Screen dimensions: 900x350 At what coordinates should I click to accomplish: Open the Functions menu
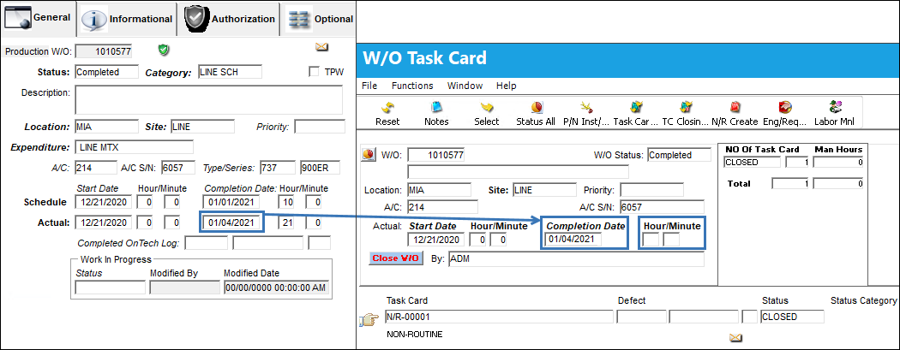point(412,86)
